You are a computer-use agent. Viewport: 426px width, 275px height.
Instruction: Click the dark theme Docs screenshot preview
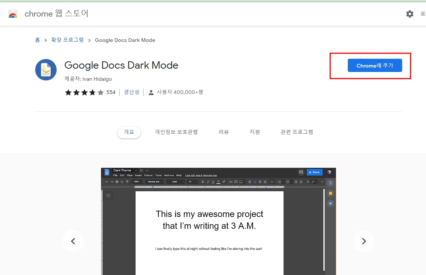219,221
